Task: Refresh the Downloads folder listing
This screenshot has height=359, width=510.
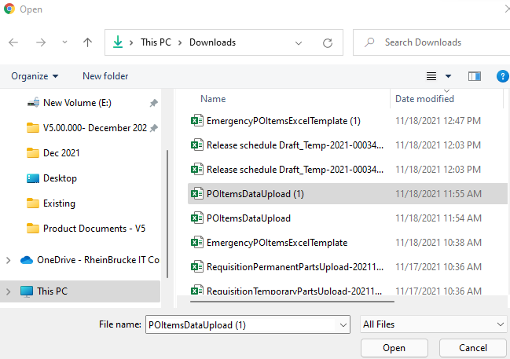Action: (x=328, y=42)
